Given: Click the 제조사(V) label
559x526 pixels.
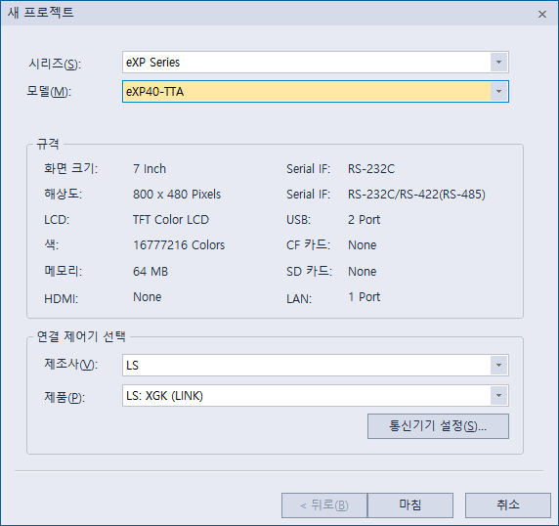Looking at the screenshot, I should pos(71,364).
